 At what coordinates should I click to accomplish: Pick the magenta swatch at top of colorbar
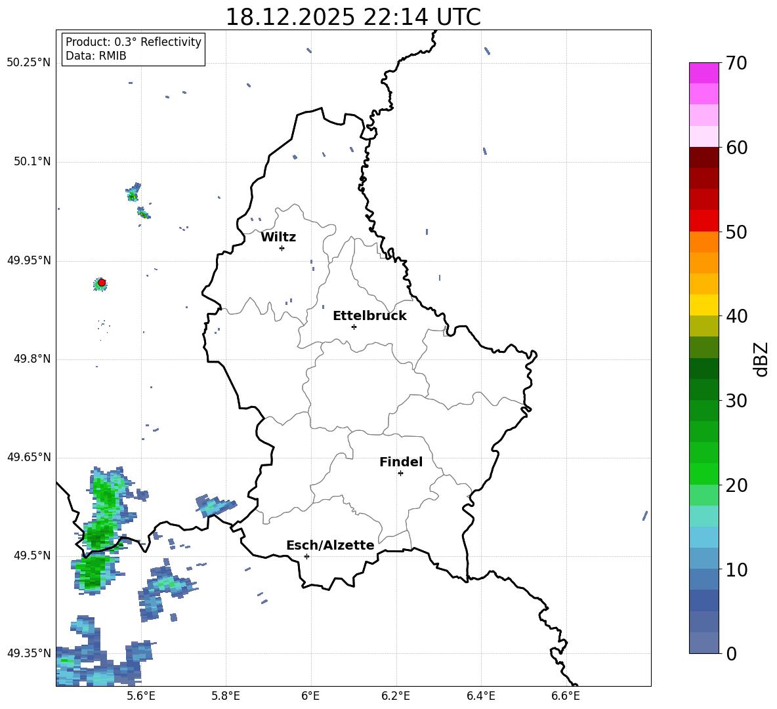click(x=703, y=73)
